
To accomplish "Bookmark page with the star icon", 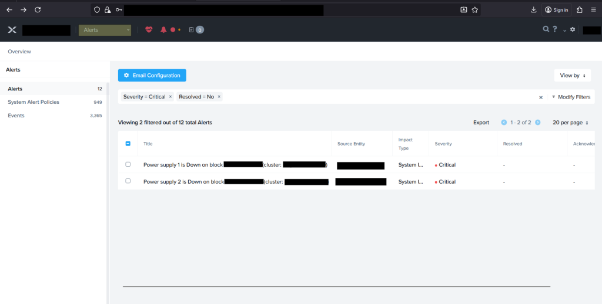I will pos(475,10).
